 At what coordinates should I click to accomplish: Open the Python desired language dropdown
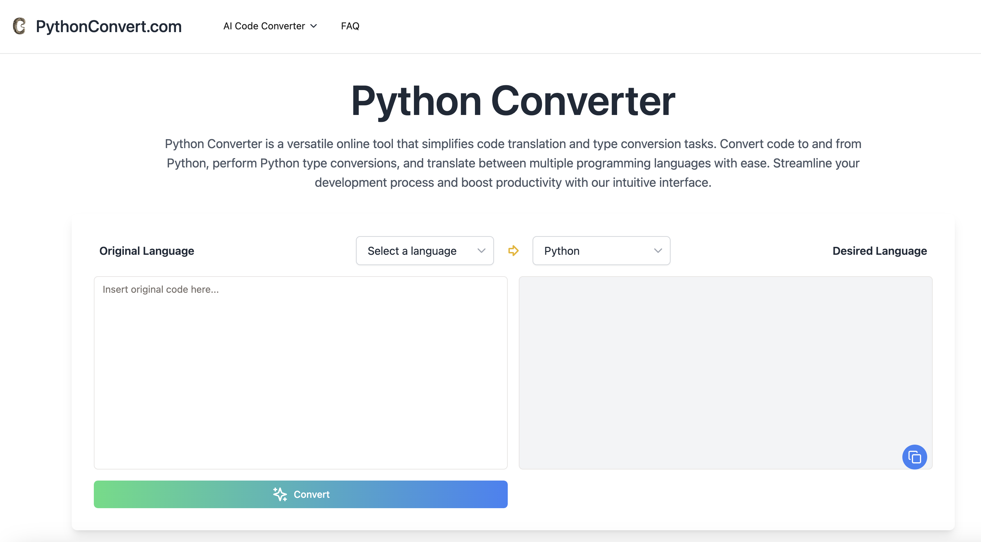(x=601, y=250)
